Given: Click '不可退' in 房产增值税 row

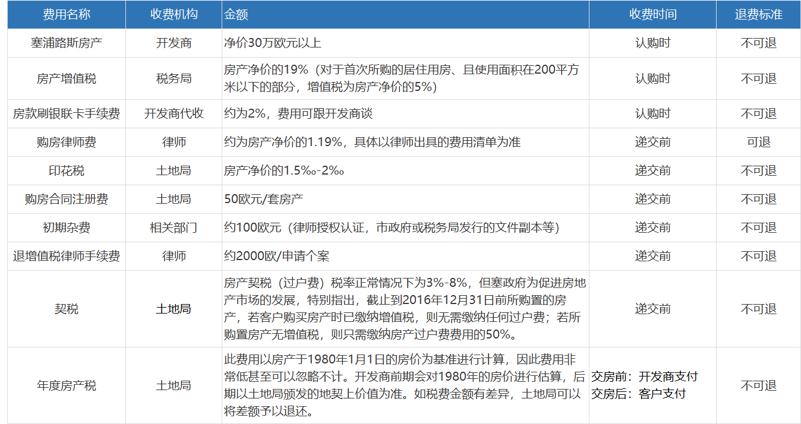Looking at the screenshot, I should 758,78.
